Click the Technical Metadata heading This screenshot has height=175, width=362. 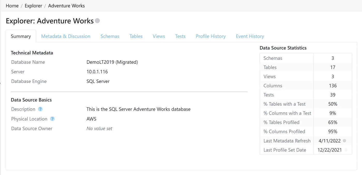pyautogui.click(x=32, y=53)
